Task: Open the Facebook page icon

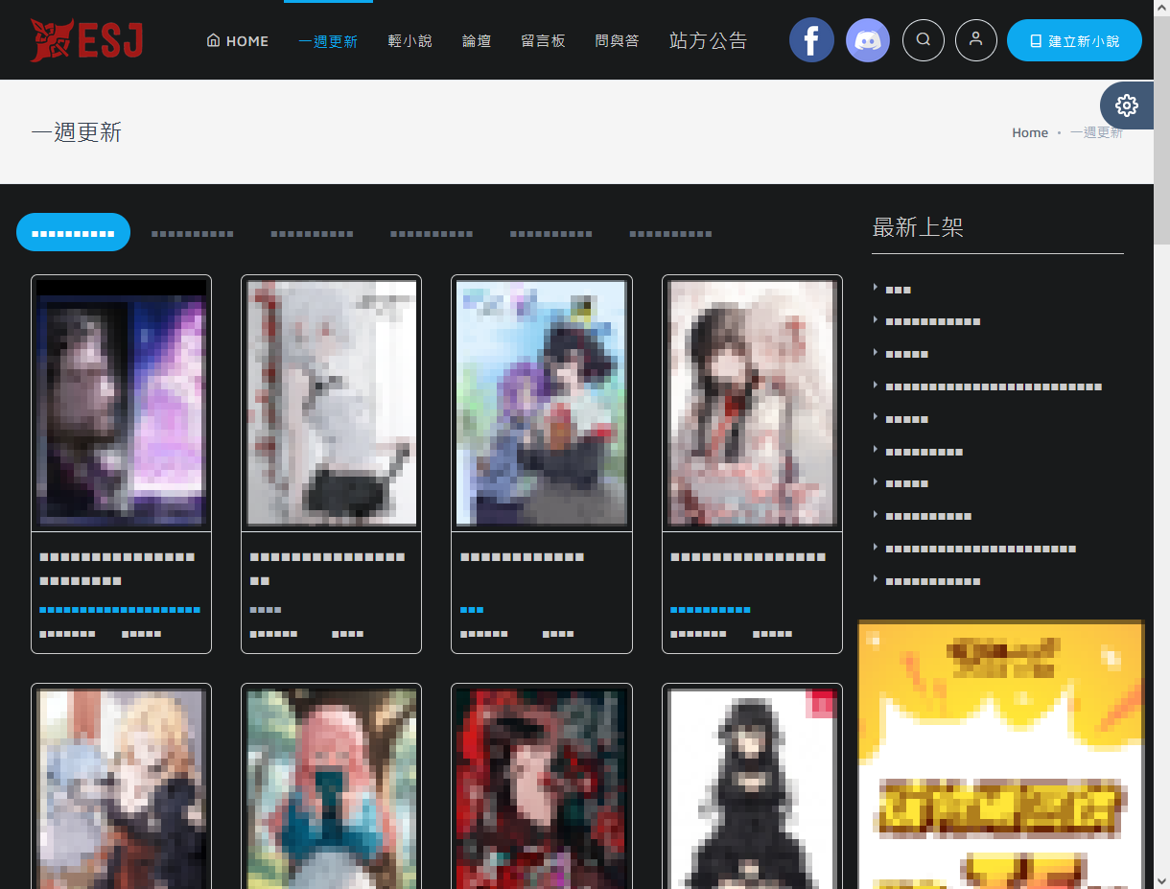Action: pos(811,40)
